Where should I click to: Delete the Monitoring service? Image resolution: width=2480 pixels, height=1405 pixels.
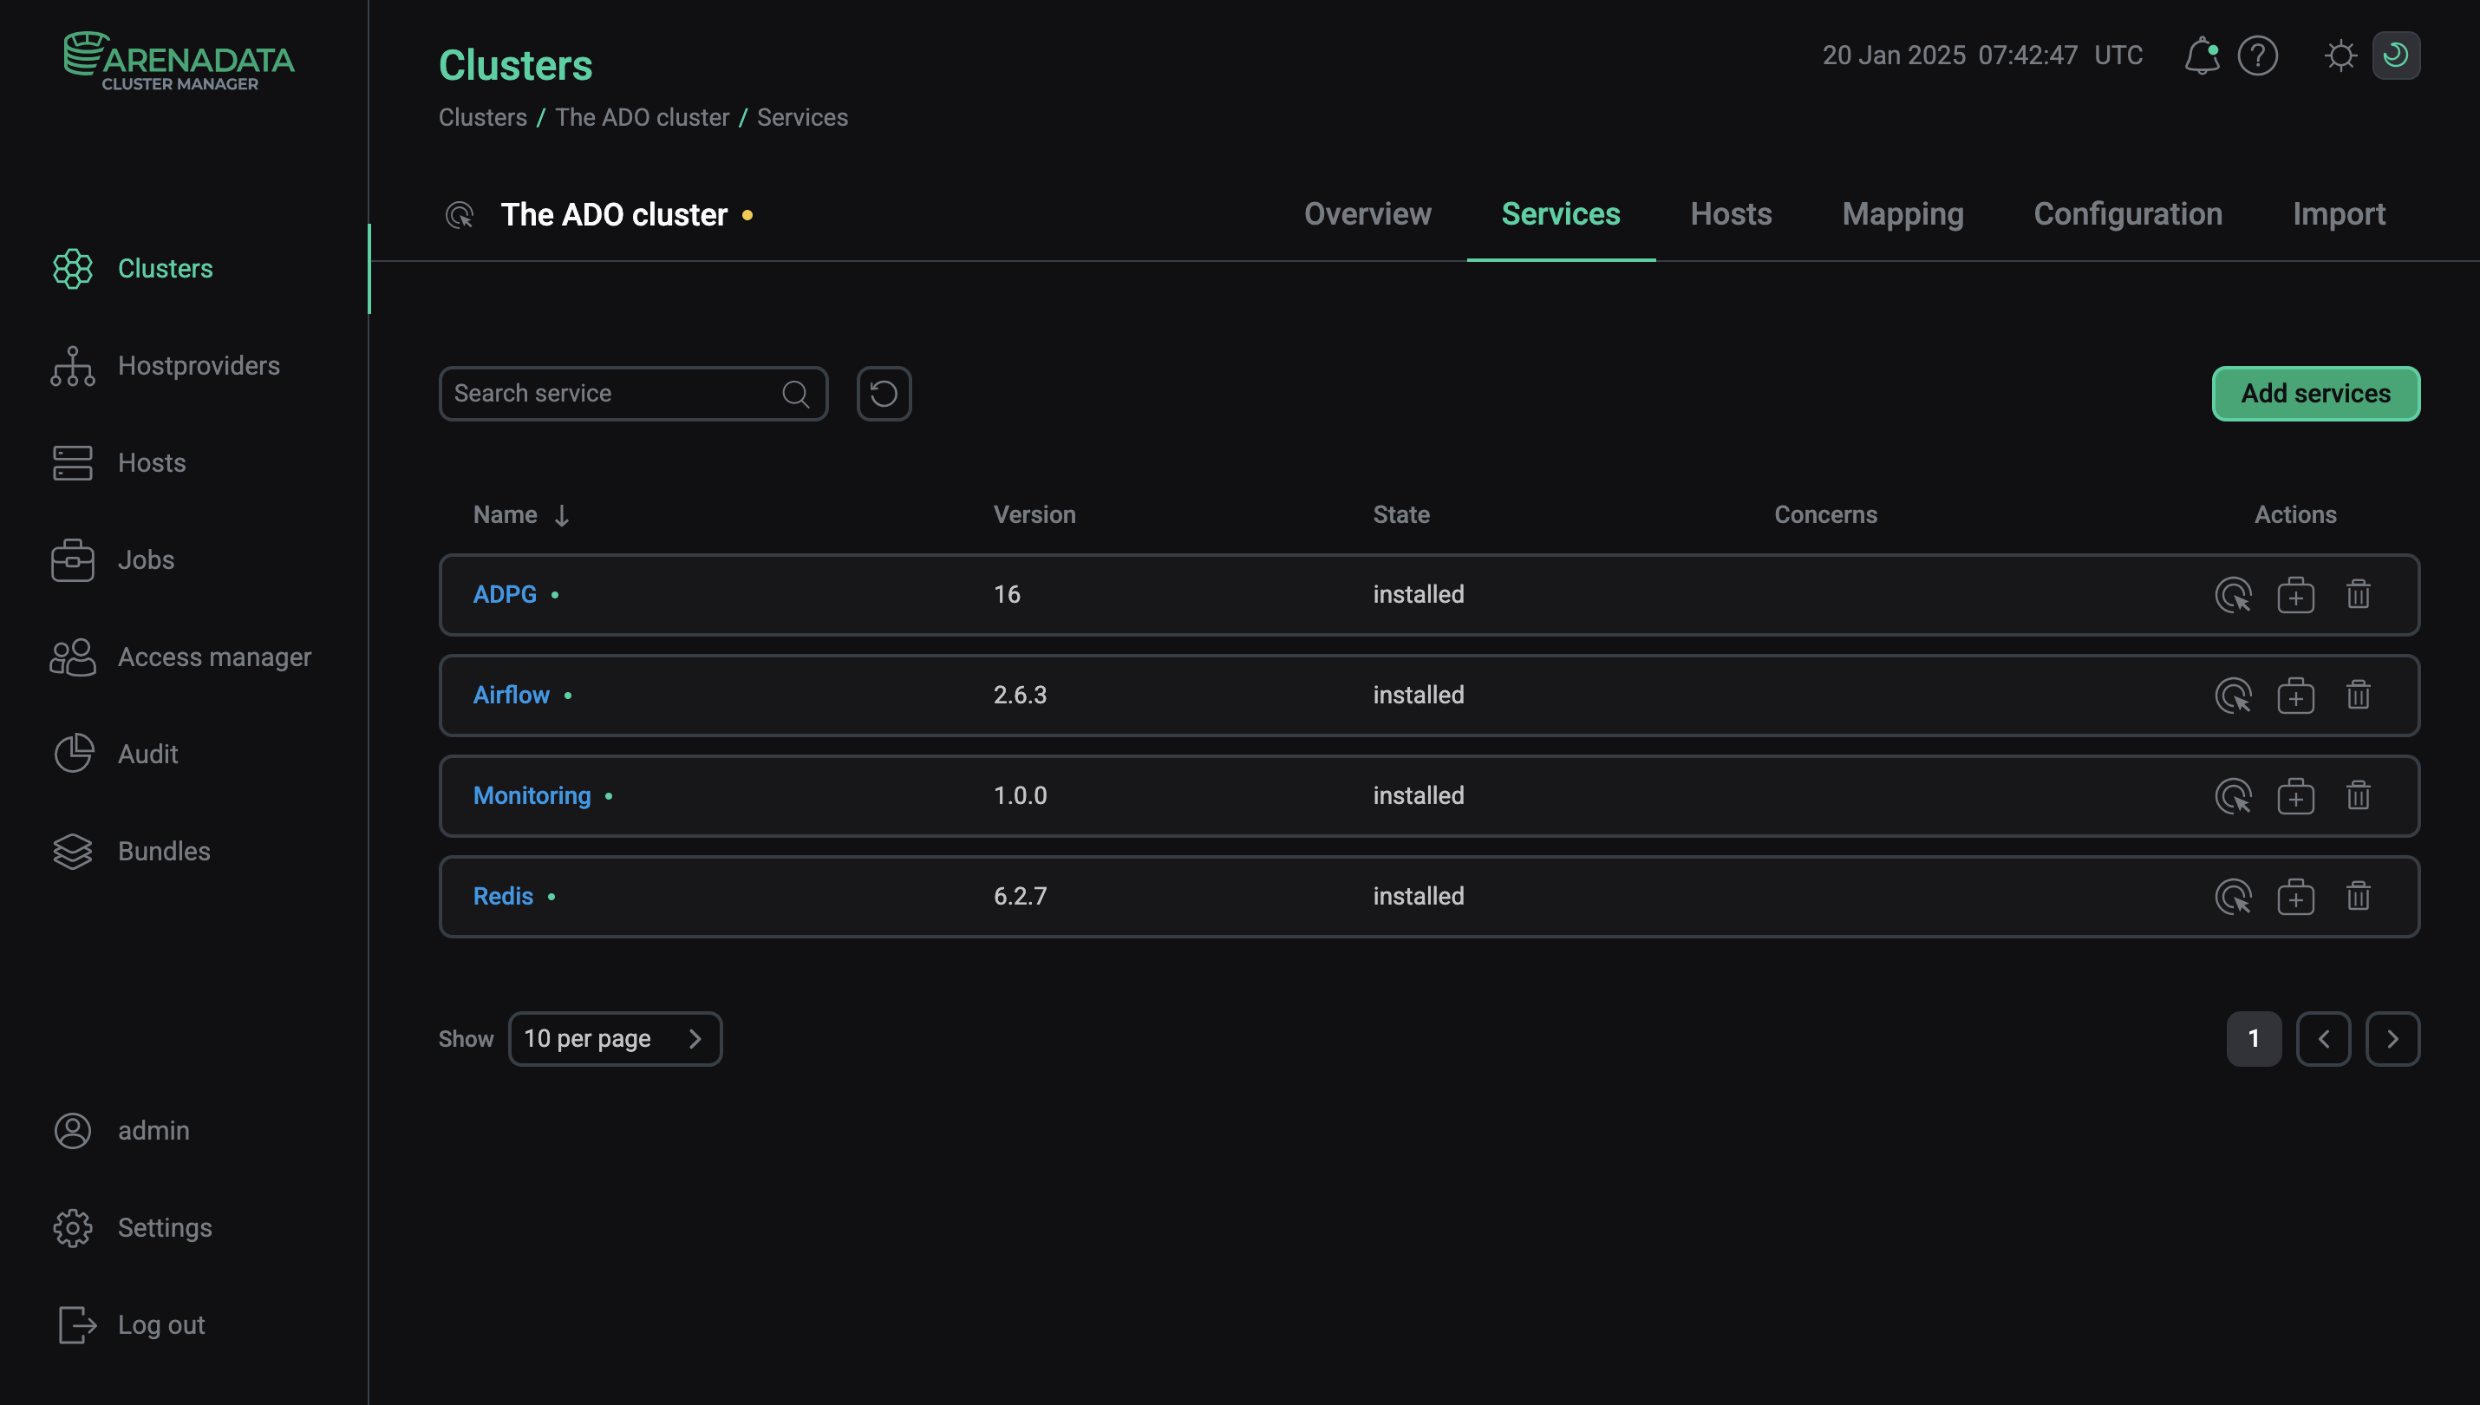pos(2358,796)
